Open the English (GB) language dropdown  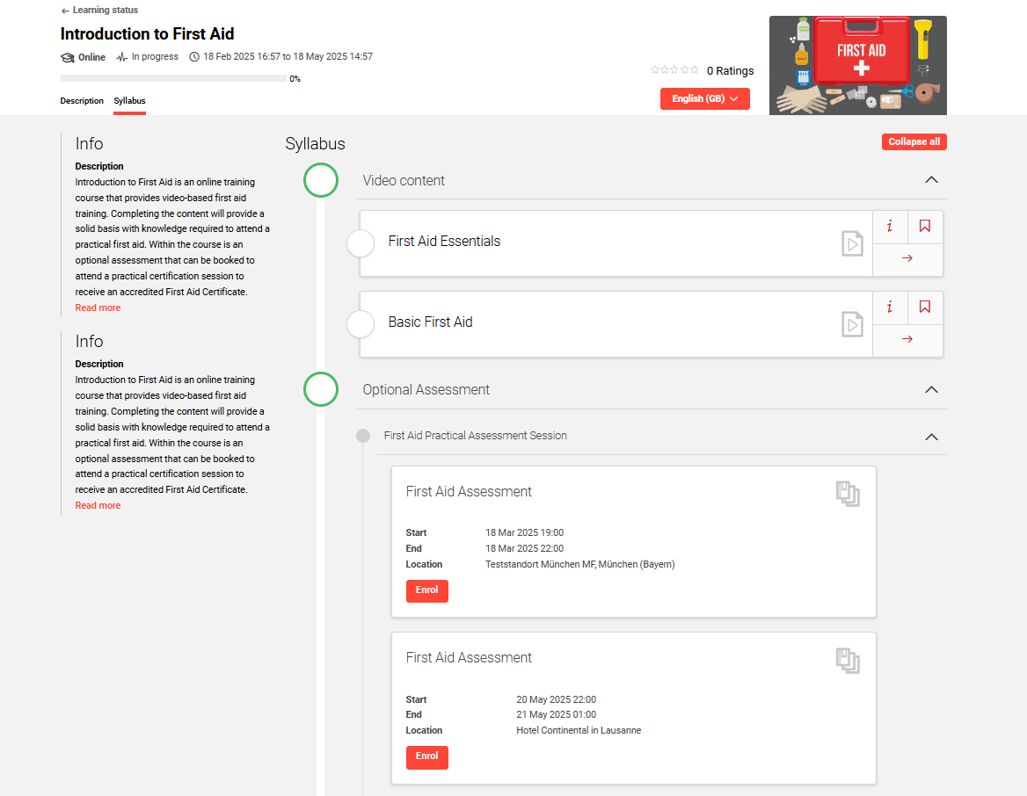(704, 99)
